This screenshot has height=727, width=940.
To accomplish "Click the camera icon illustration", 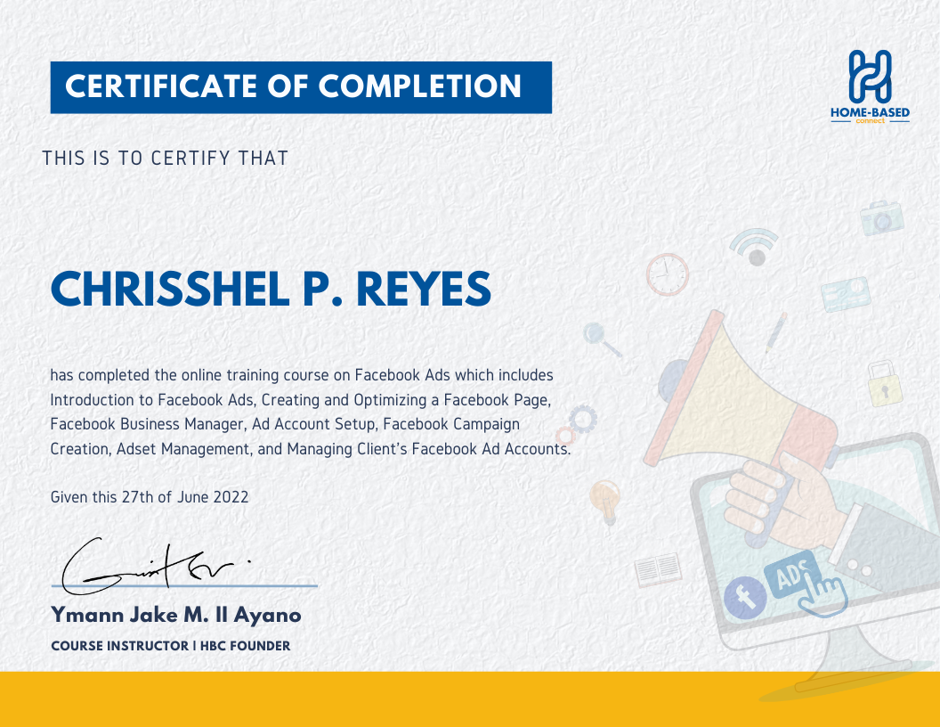I will pyautogui.click(x=882, y=217).
